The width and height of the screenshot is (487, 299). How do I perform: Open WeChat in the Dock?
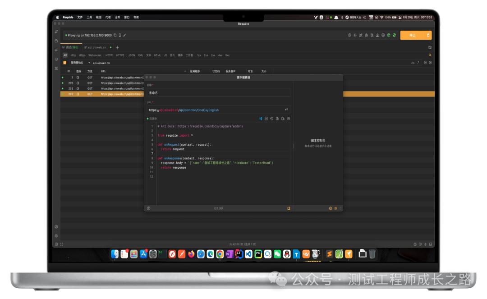tap(277, 254)
